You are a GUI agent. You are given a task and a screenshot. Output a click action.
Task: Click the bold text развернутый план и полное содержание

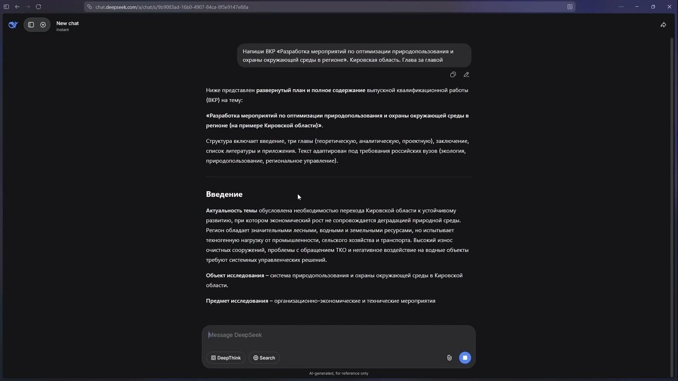310,90
